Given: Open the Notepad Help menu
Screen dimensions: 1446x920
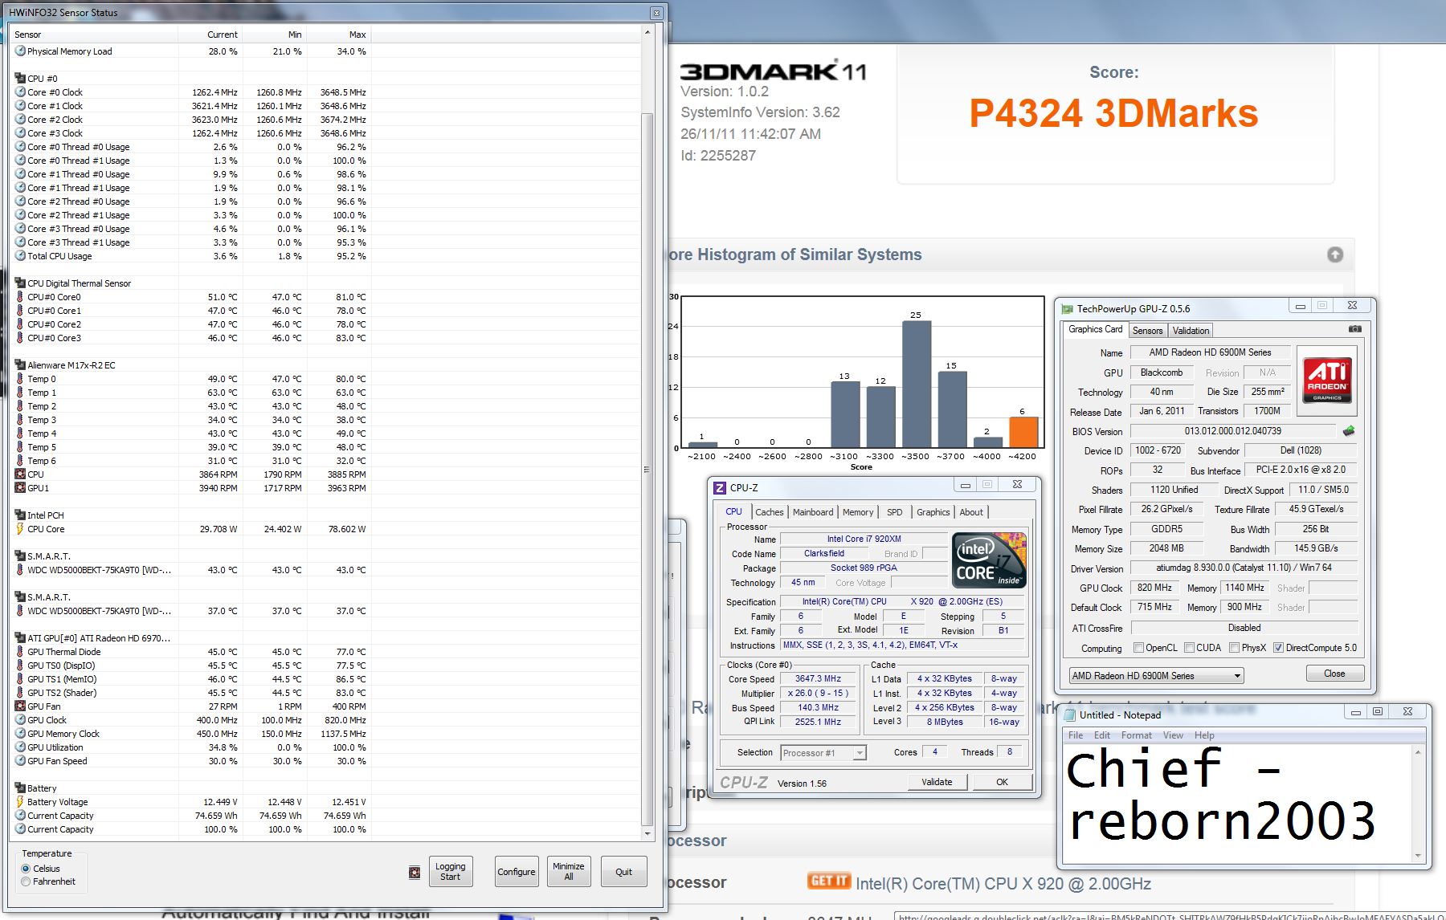Looking at the screenshot, I should (1204, 735).
